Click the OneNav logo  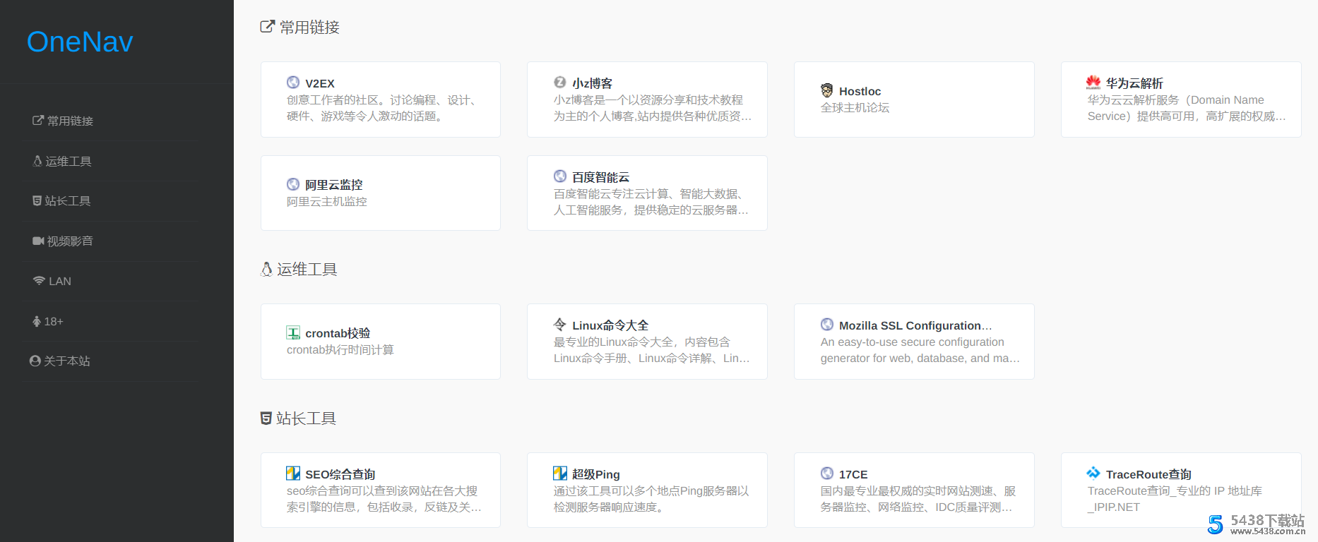(80, 42)
